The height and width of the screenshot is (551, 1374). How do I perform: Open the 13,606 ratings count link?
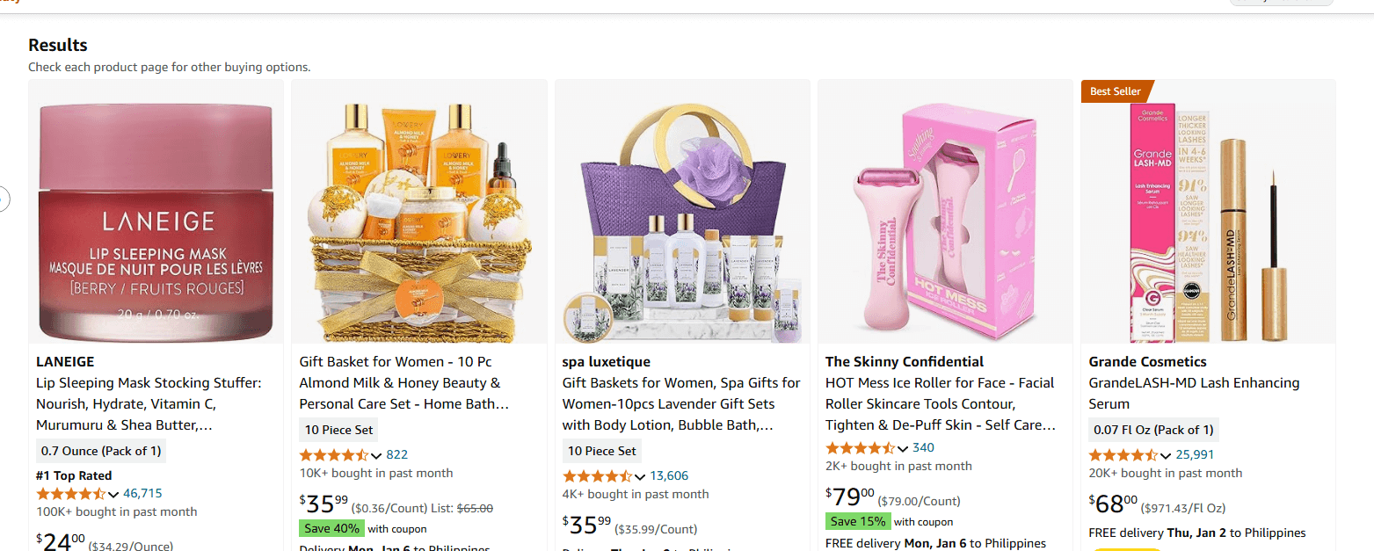click(669, 476)
